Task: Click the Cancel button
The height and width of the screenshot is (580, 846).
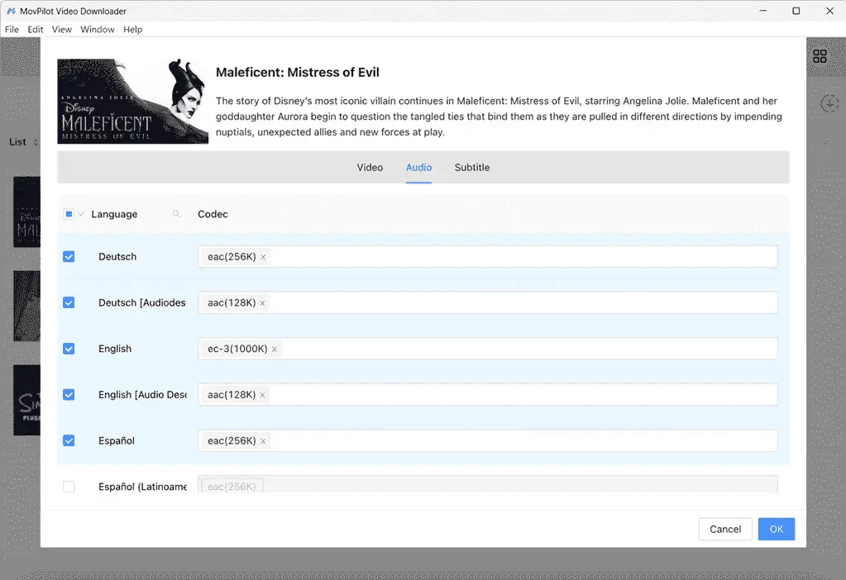Action: 724,529
